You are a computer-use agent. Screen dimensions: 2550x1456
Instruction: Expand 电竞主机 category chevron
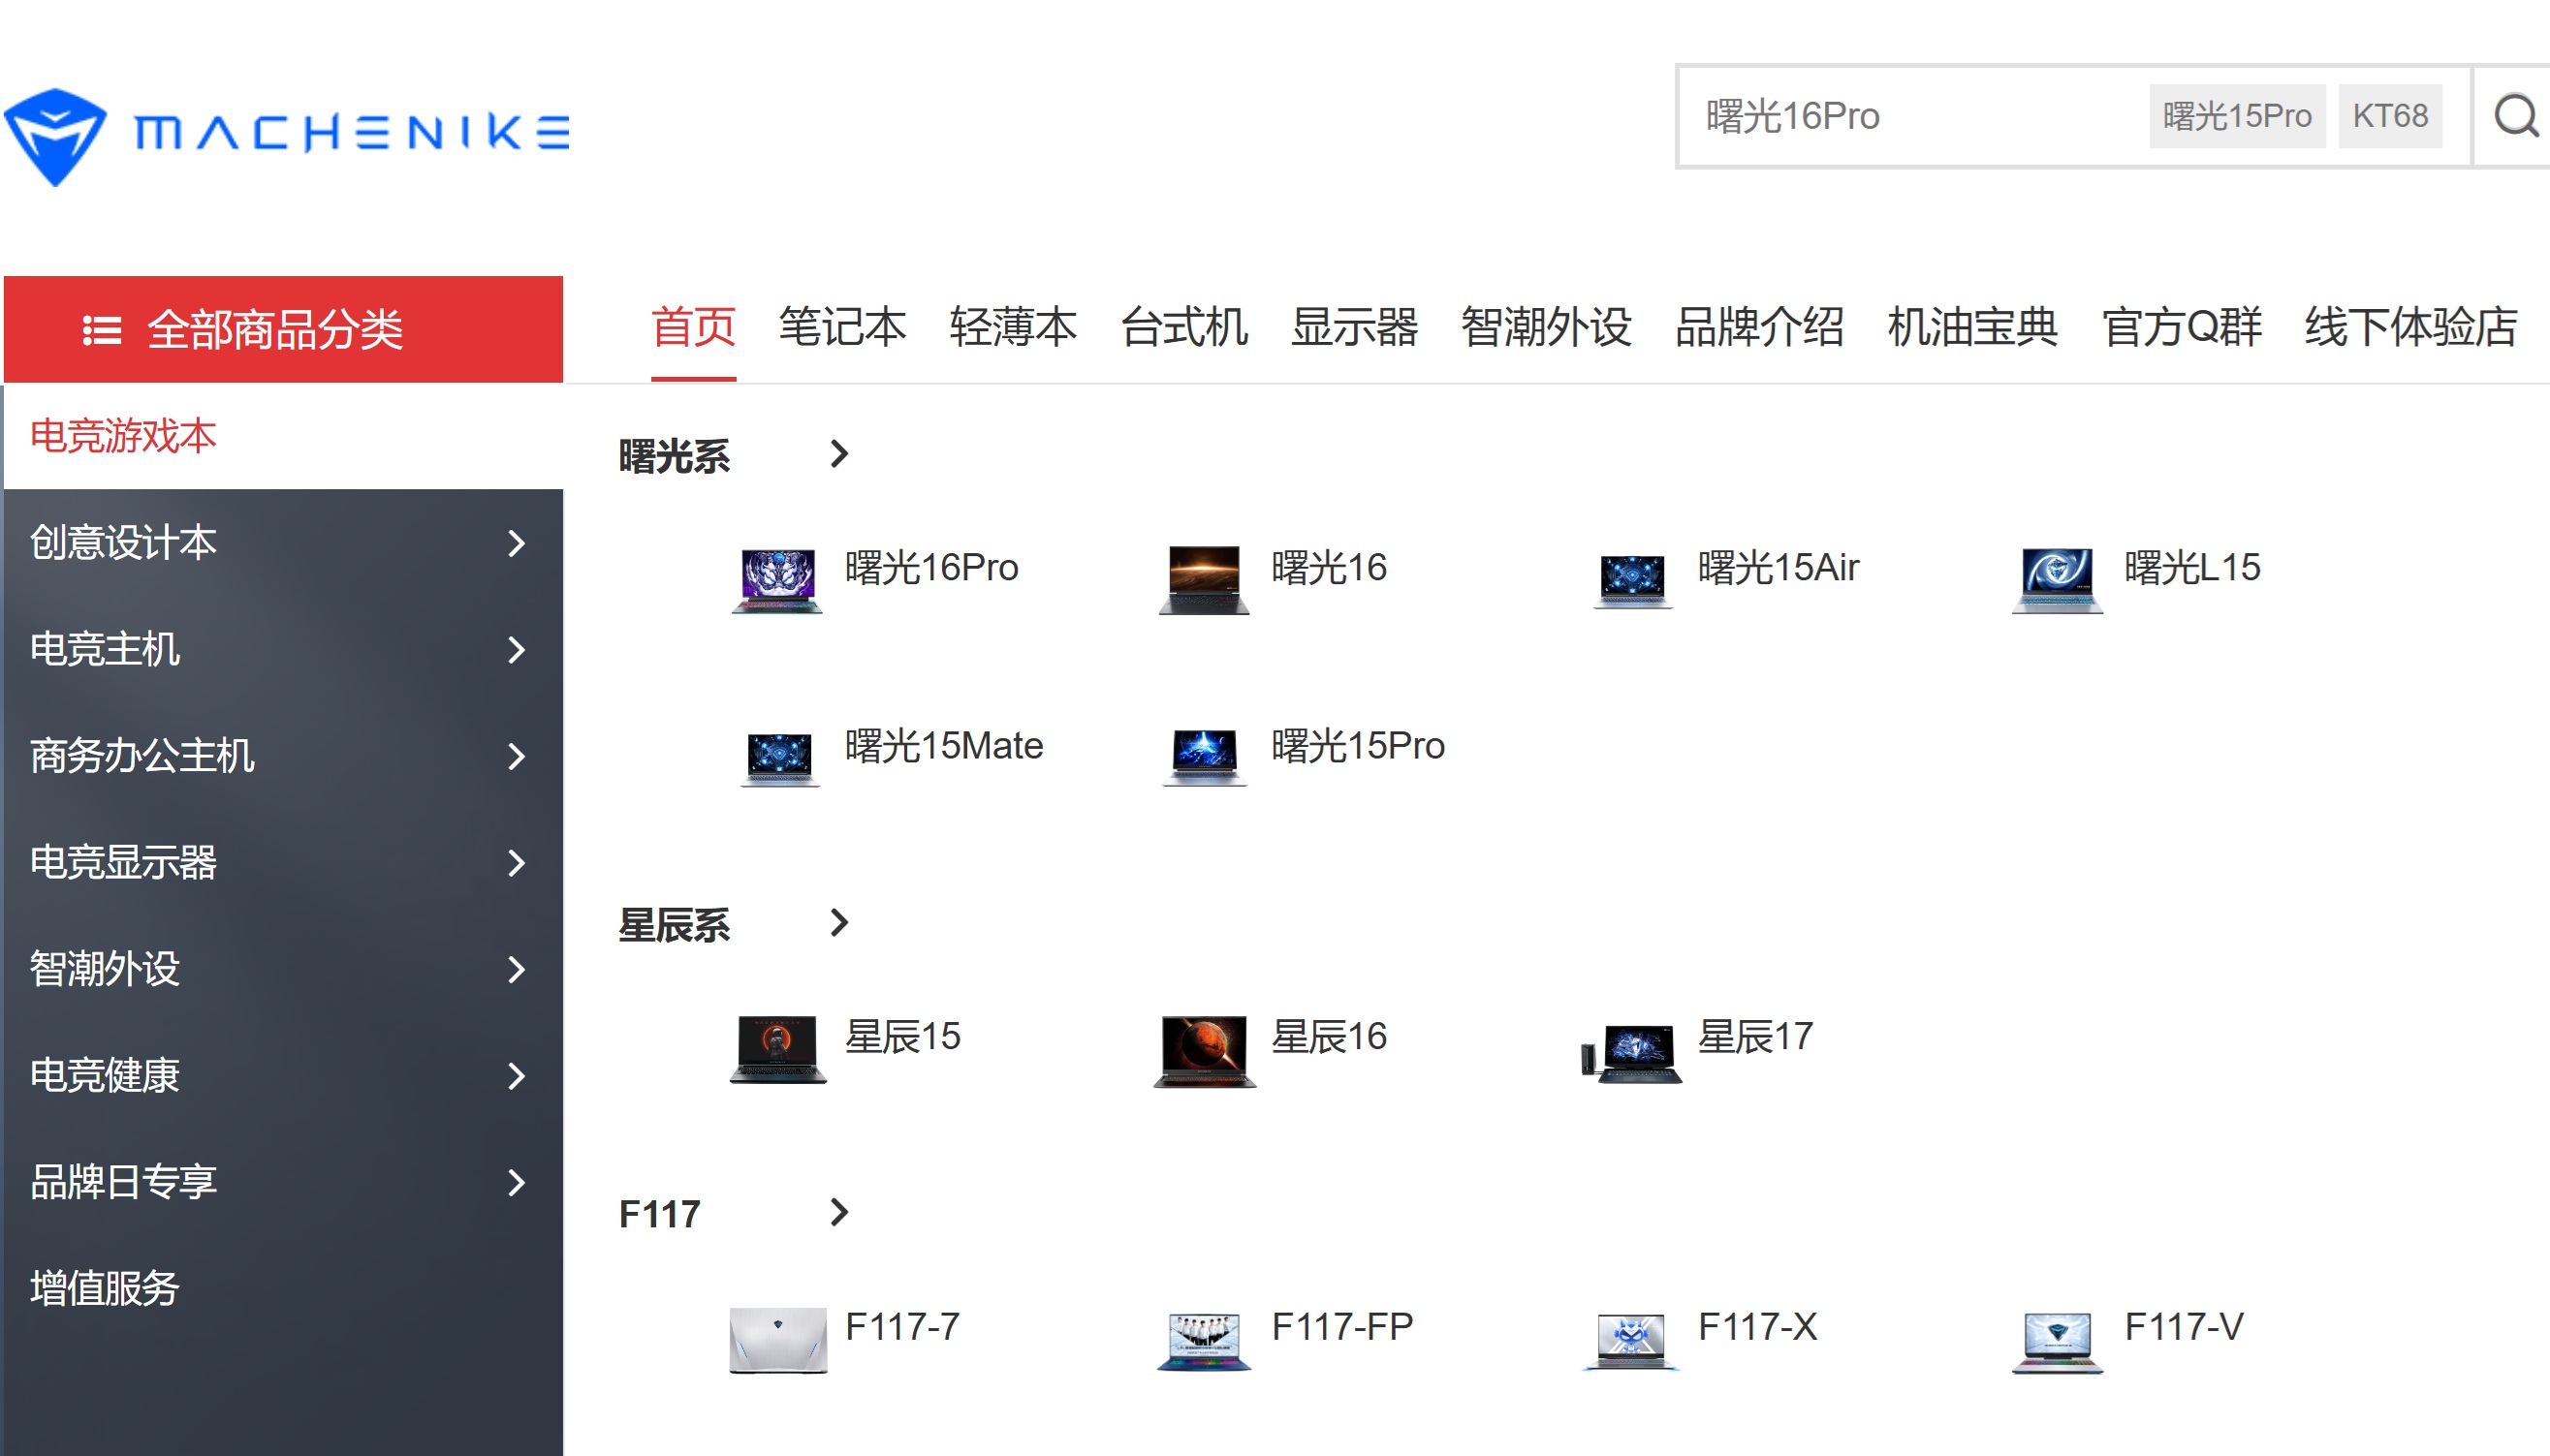[x=517, y=650]
